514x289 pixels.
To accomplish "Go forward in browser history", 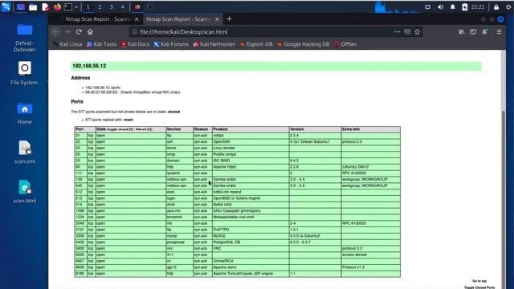I will pos(67,32).
